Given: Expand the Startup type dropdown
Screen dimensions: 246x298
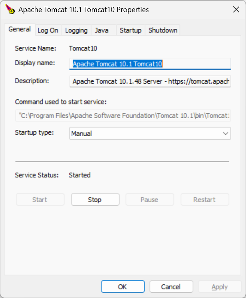Looking at the screenshot, I should click(x=150, y=133).
